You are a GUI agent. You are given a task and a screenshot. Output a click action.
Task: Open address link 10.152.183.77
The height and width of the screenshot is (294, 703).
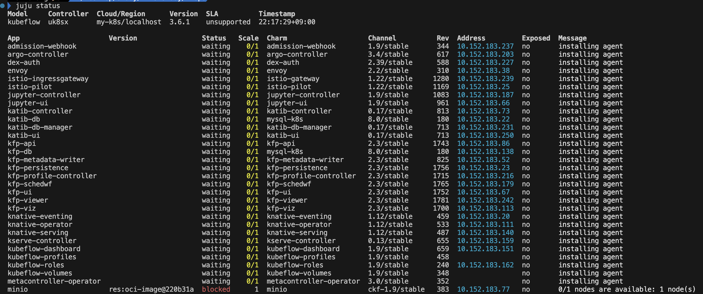tap(483, 289)
